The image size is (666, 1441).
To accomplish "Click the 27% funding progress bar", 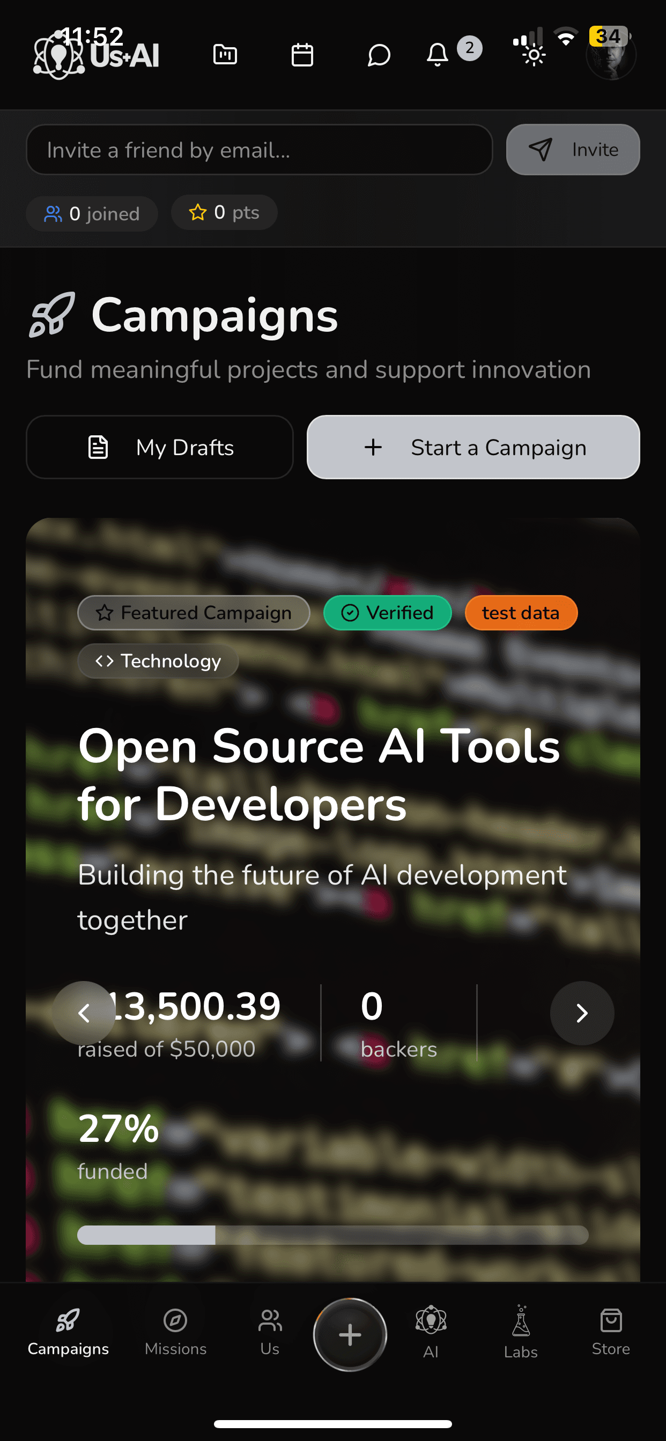I will (x=333, y=1235).
